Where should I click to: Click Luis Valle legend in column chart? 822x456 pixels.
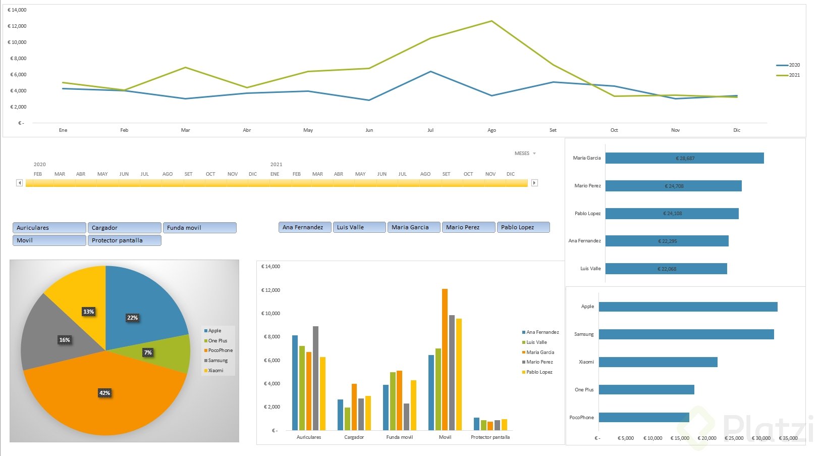(x=534, y=342)
